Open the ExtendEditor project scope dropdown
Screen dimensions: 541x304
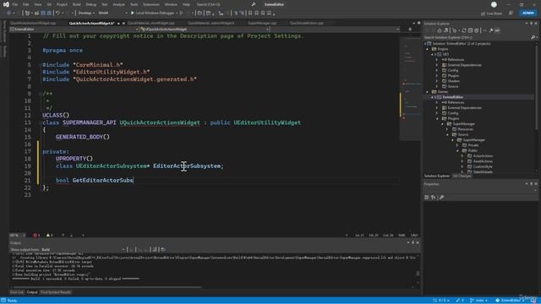74,30
